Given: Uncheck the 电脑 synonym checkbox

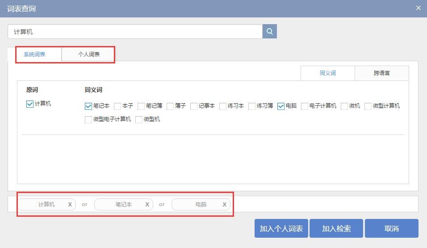Looking at the screenshot, I should (281, 106).
